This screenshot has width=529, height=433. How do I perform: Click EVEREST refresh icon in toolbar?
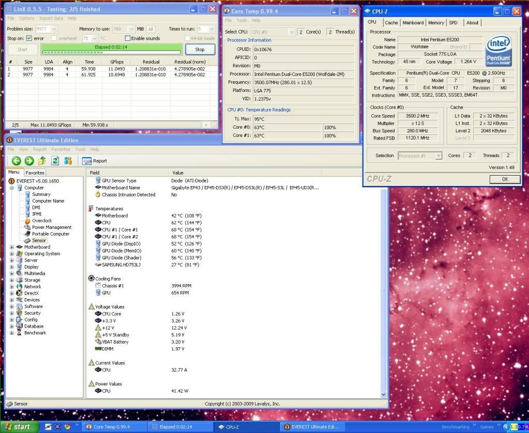[55, 161]
